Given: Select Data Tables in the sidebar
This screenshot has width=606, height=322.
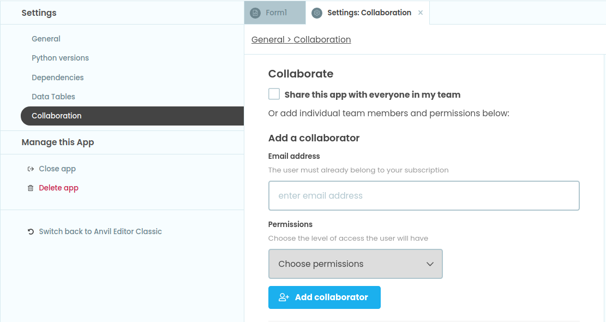Looking at the screenshot, I should pos(53,96).
